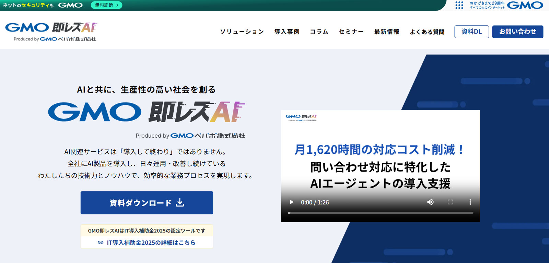The width and height of the screenshot is (549, 263).
Task: Play the promotional video
Action: click(x=291, y=202)
